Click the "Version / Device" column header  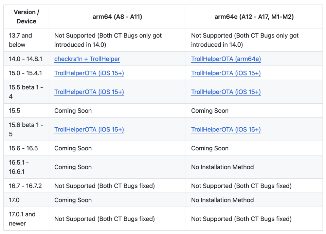pyautogui.click(x=26, y=17)
